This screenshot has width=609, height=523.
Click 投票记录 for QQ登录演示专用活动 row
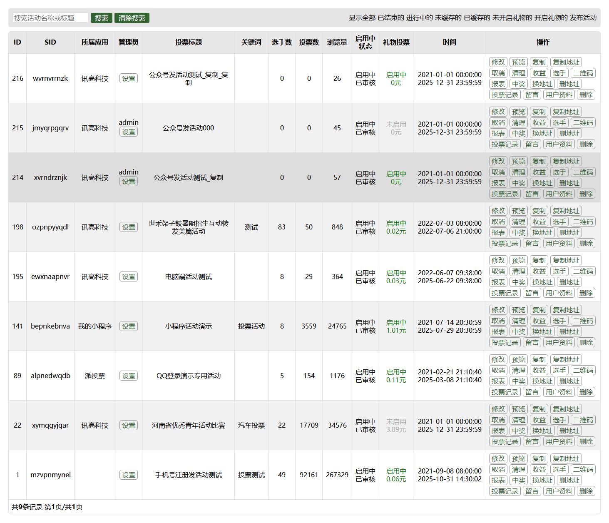coord(505,392)
